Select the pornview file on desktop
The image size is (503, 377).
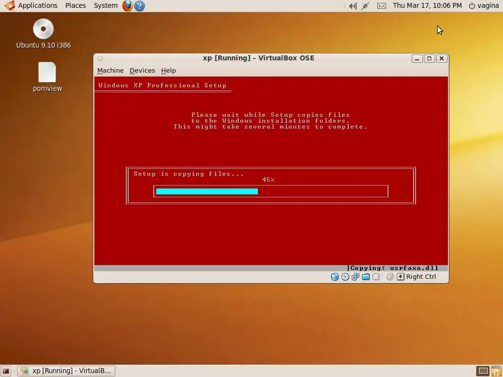tap(48, 77)
